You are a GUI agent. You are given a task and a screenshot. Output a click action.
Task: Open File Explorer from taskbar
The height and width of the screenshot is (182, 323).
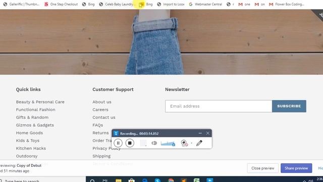(x=119, y=180)
